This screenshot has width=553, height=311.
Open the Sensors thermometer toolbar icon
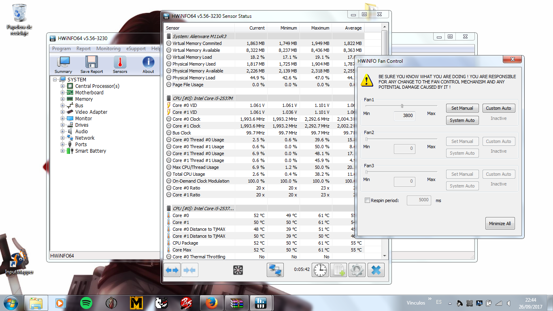(x=120, y=65)
